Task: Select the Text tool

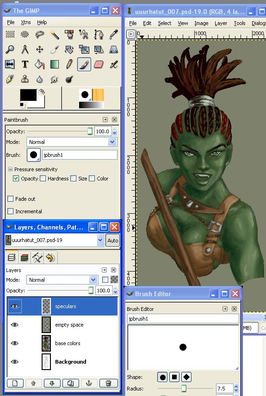Action: click(x=25, y=64)
